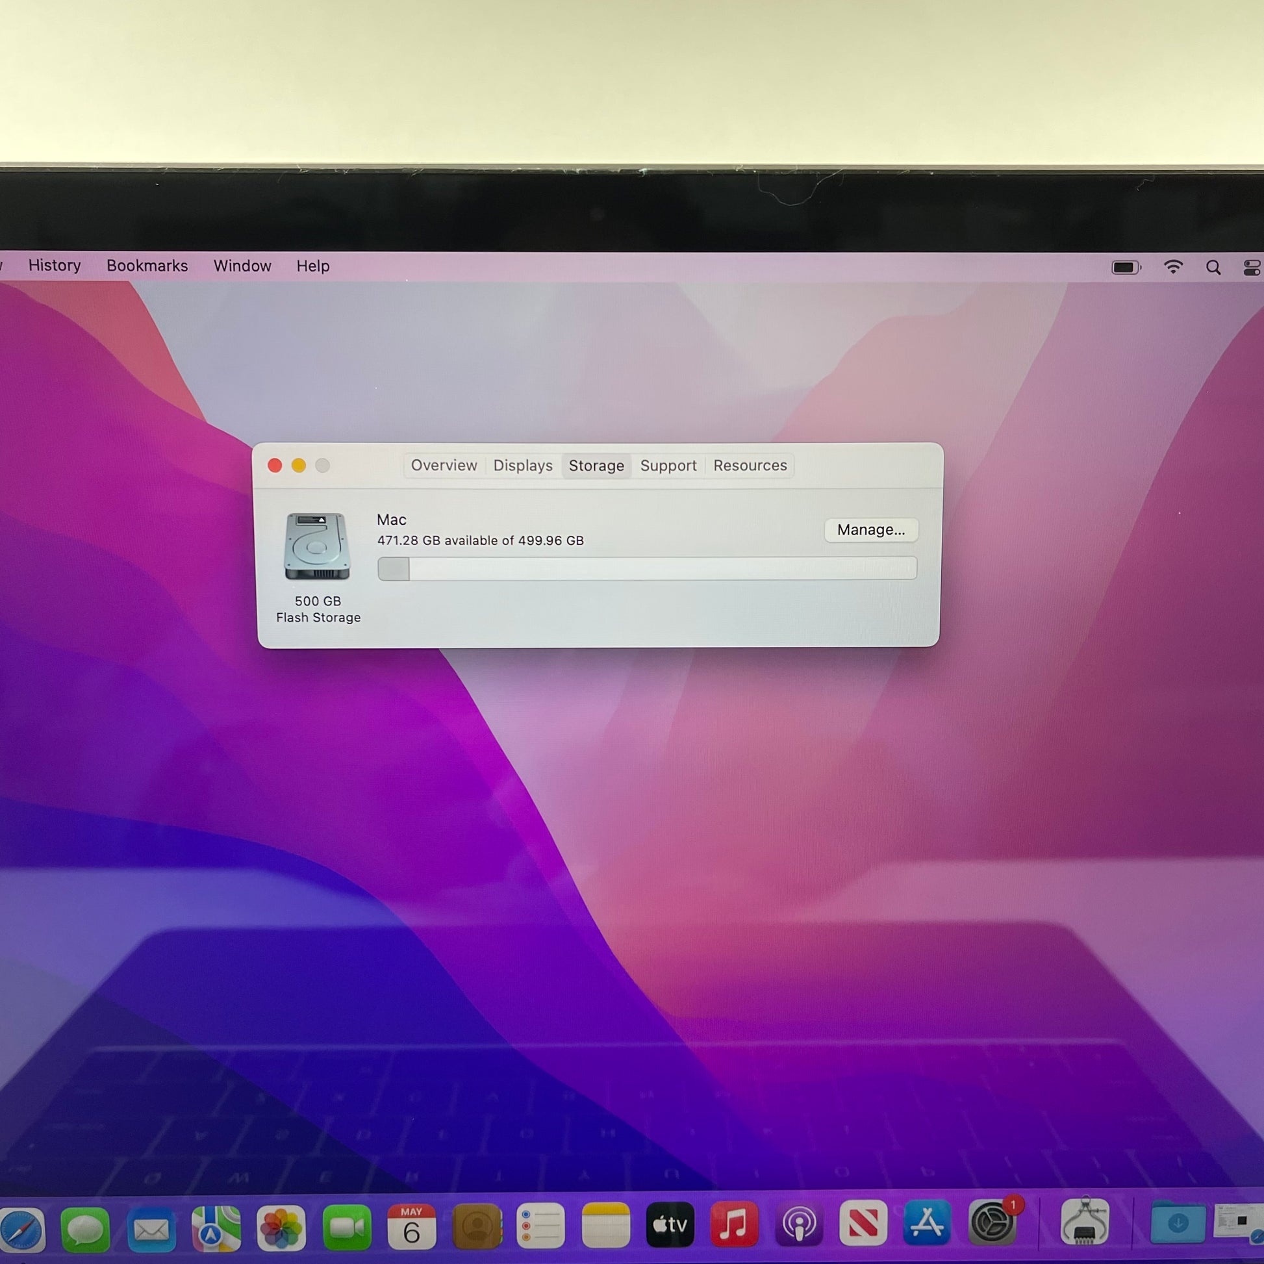This screenshot has height=1264, width=1264.
Task: Launch Maps from the dock
Action: click(x=216, y=1230)
